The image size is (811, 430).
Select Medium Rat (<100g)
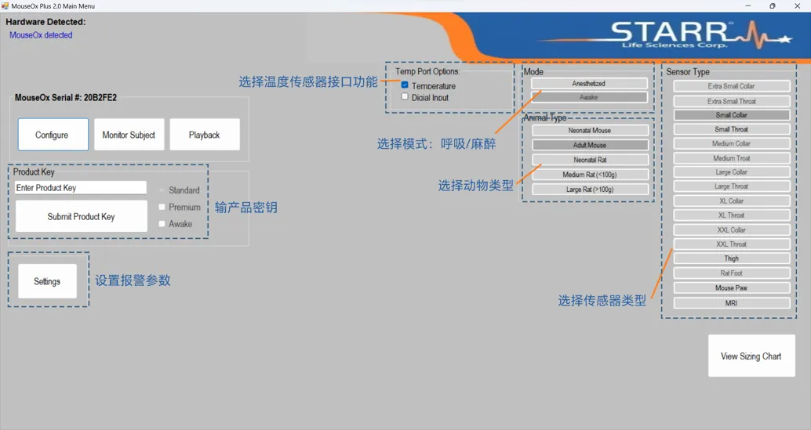pyautogui.click(x=590, y=175)
